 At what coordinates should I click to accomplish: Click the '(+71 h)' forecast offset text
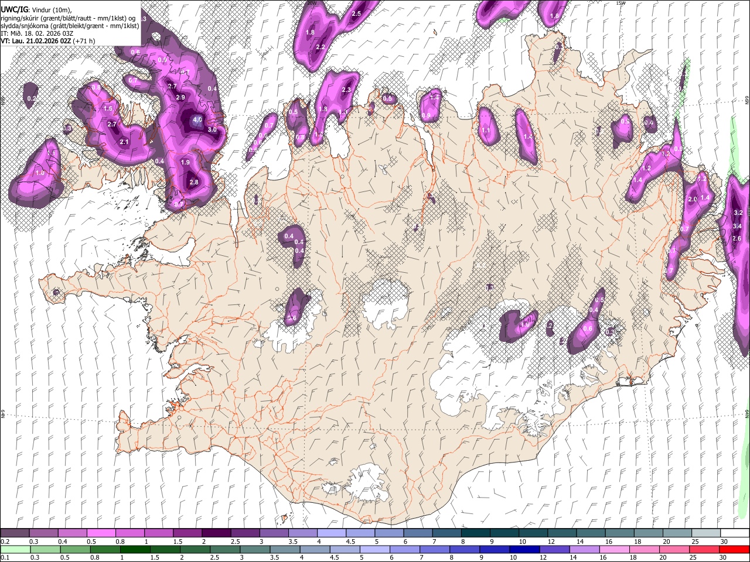(84, 41)
